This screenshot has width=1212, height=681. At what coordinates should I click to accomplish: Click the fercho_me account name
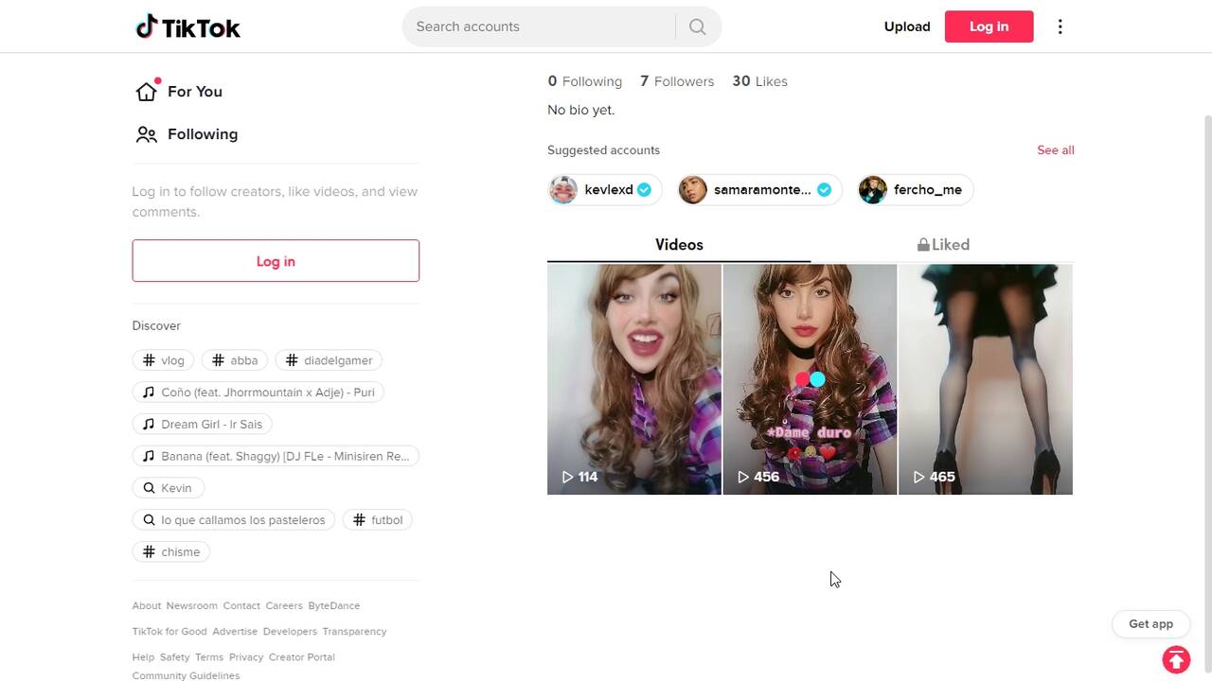coord(928,190)
